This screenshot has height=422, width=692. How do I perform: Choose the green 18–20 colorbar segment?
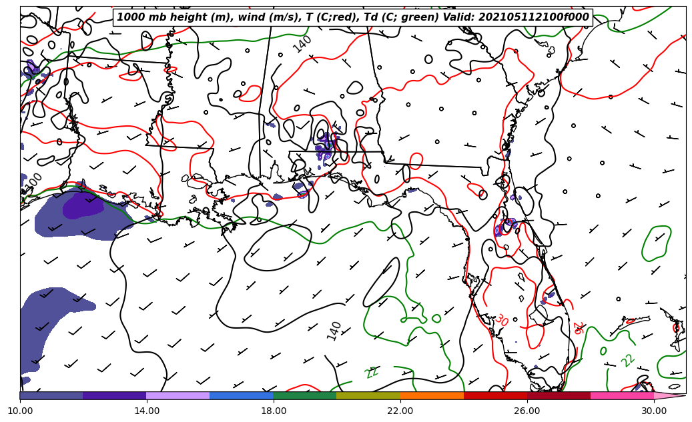pyautogui.click(x=304, y=395)
